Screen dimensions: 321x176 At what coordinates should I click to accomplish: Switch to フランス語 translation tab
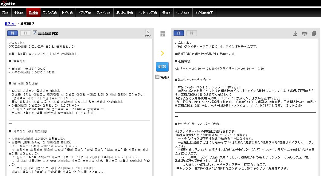click(x=50, y=13)
